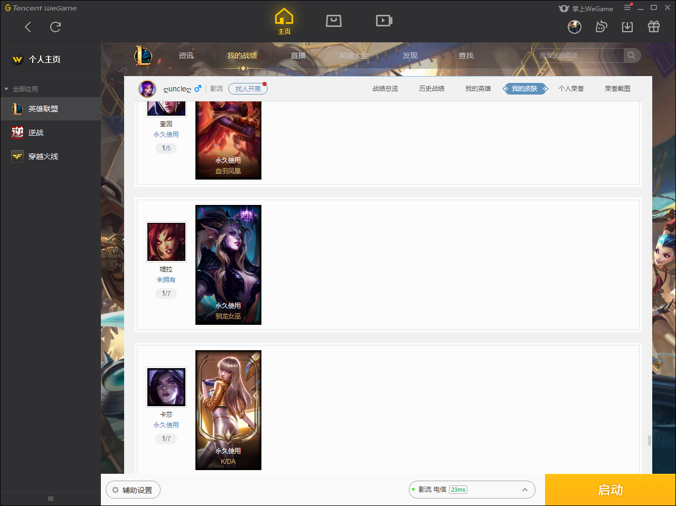Image resolution: width=676 pixels, height=506 pixels.
Task: Open the 查找 tab
Action: tap(466, 55)
